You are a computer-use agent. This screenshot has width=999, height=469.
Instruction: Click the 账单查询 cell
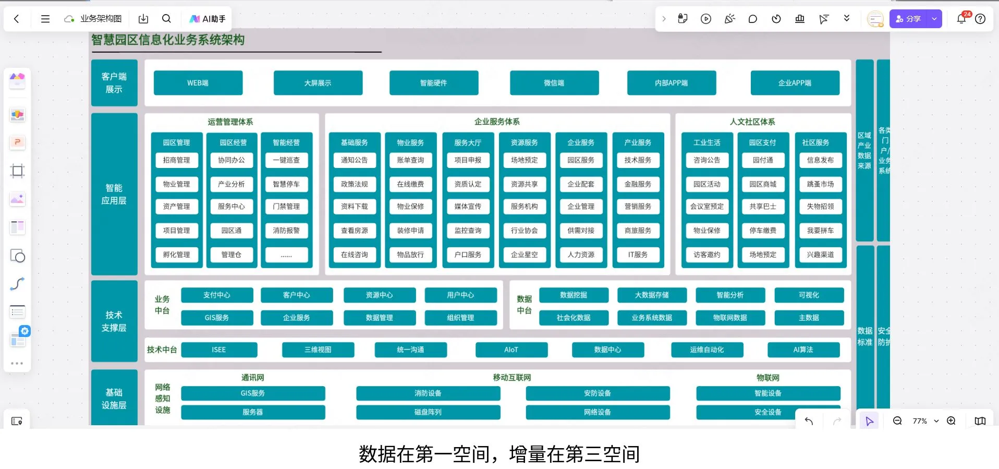tap(410, 160)
